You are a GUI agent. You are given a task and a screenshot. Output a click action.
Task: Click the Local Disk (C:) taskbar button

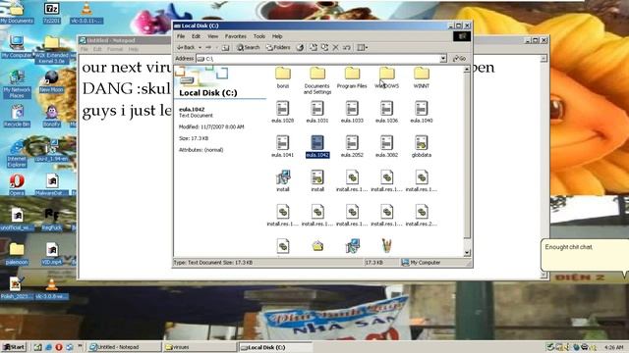pyautogui.click(x=275, y=347)
